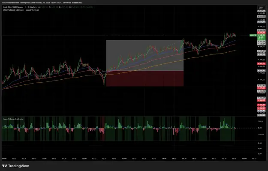Click the header snapshot caption mentioning TradingView.com
Image resolution: width=268 pixels, height=171 pixels.
click(42, 3)
